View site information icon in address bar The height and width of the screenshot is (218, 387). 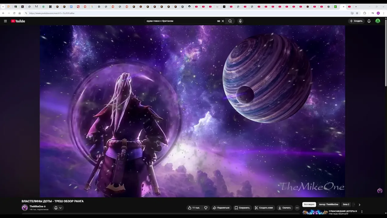point(26,13)
